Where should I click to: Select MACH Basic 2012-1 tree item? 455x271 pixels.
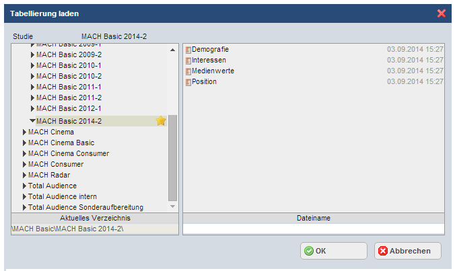click(69, 108)
